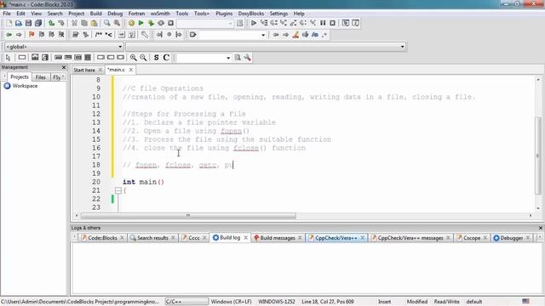Screen dimensions: 545x306
Task: Click the wrench settings icon
Action: 248,58
